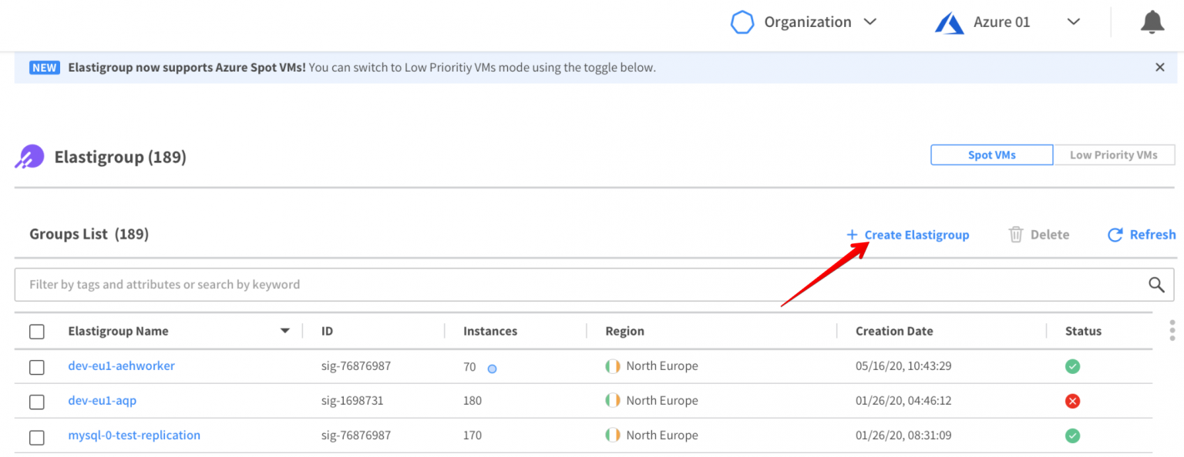Click the red error status for dev-eu1-aqp
Image resolution: width=1184 pixels, height=457 pixels.
pyautogui.click(x=1072, y=401)
